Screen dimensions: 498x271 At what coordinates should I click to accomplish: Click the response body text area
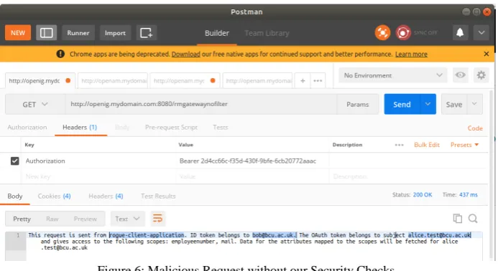(254, 246)
